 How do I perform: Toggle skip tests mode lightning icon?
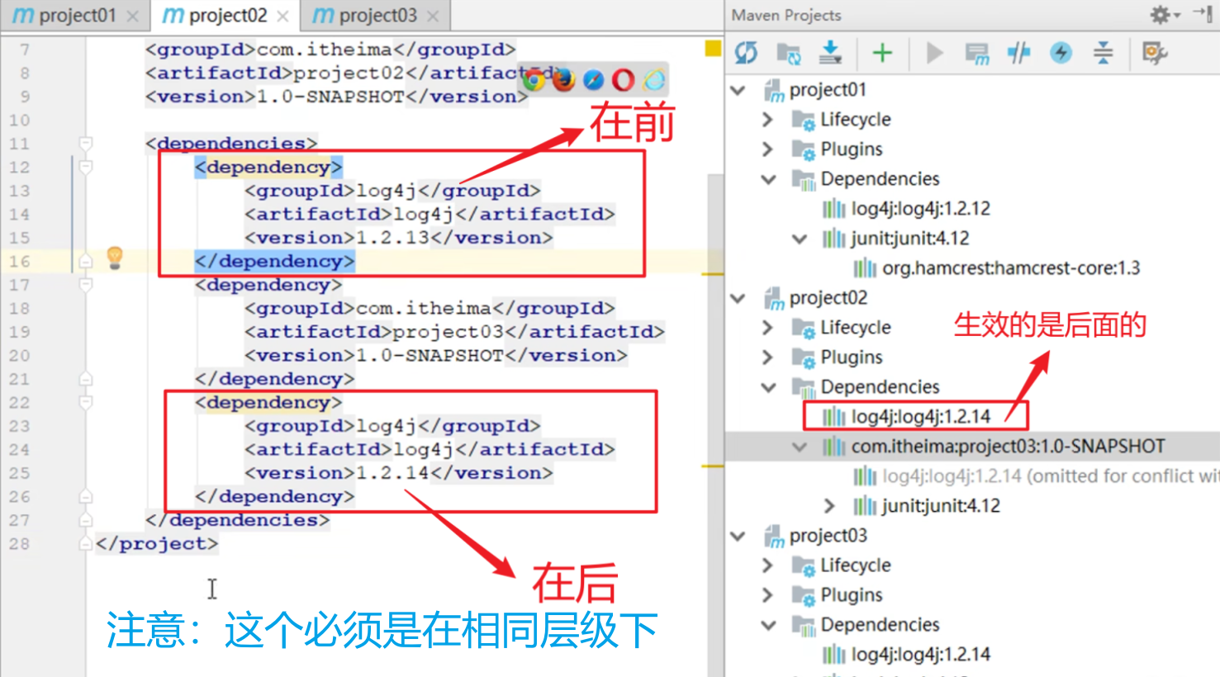1061,54
